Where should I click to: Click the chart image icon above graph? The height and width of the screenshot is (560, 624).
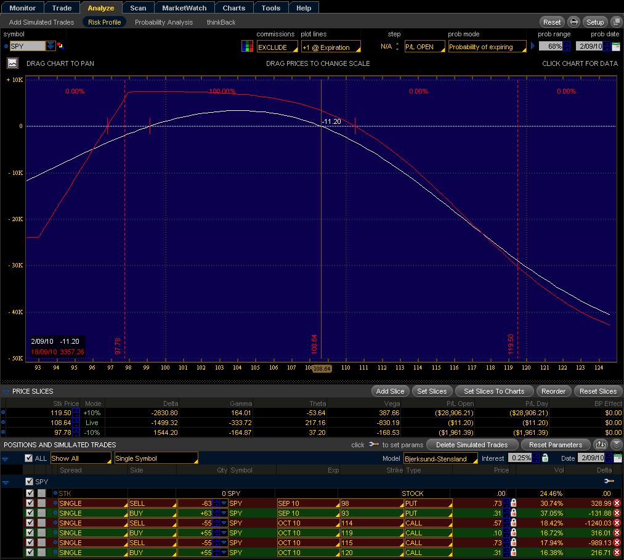tap(12, 63)
